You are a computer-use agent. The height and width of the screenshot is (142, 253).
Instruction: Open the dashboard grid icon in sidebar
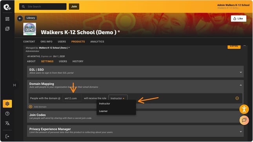pyautogui.click(x=7, y=19)
